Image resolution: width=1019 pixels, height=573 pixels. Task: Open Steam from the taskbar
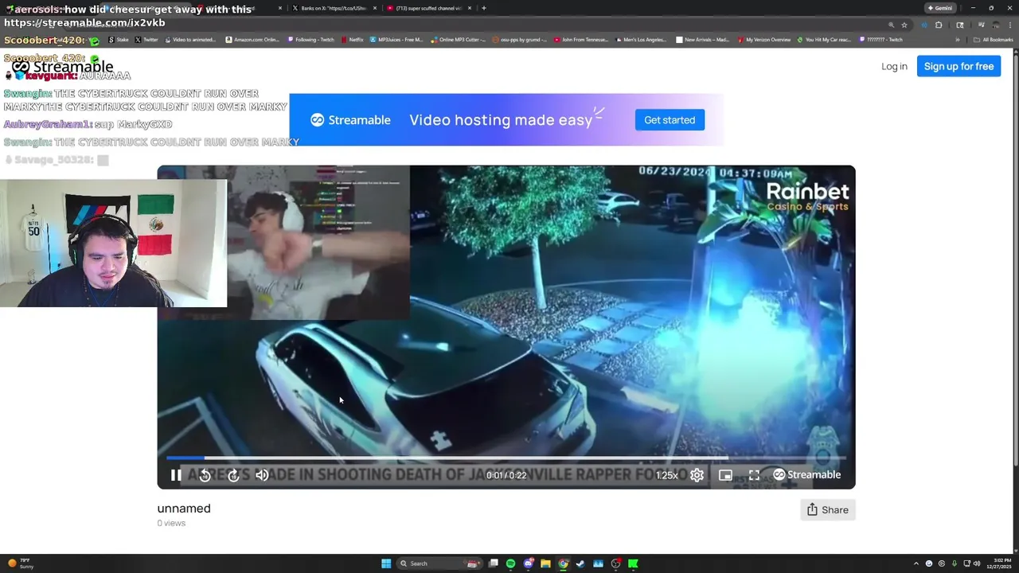coord(580,563)
